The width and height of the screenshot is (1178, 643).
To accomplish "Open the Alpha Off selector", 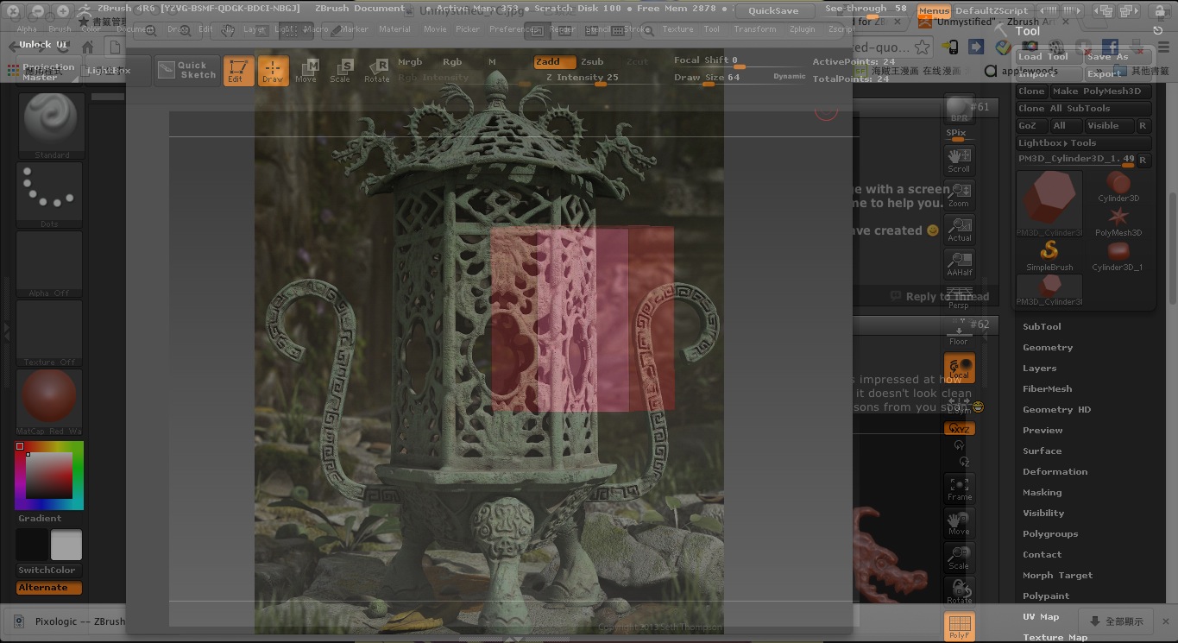I will point(50,264).
